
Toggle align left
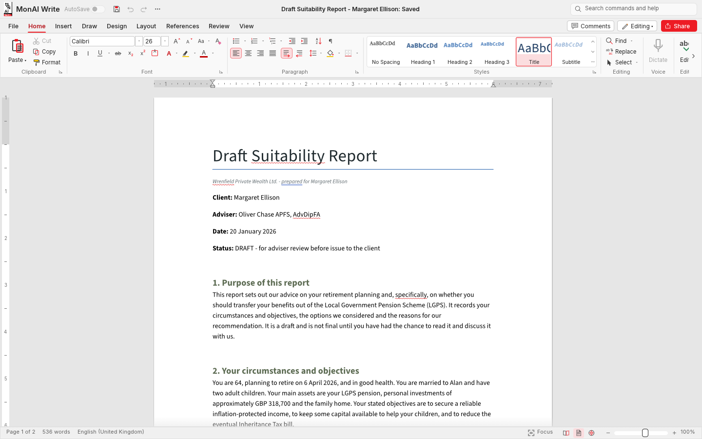coord(236,54)
